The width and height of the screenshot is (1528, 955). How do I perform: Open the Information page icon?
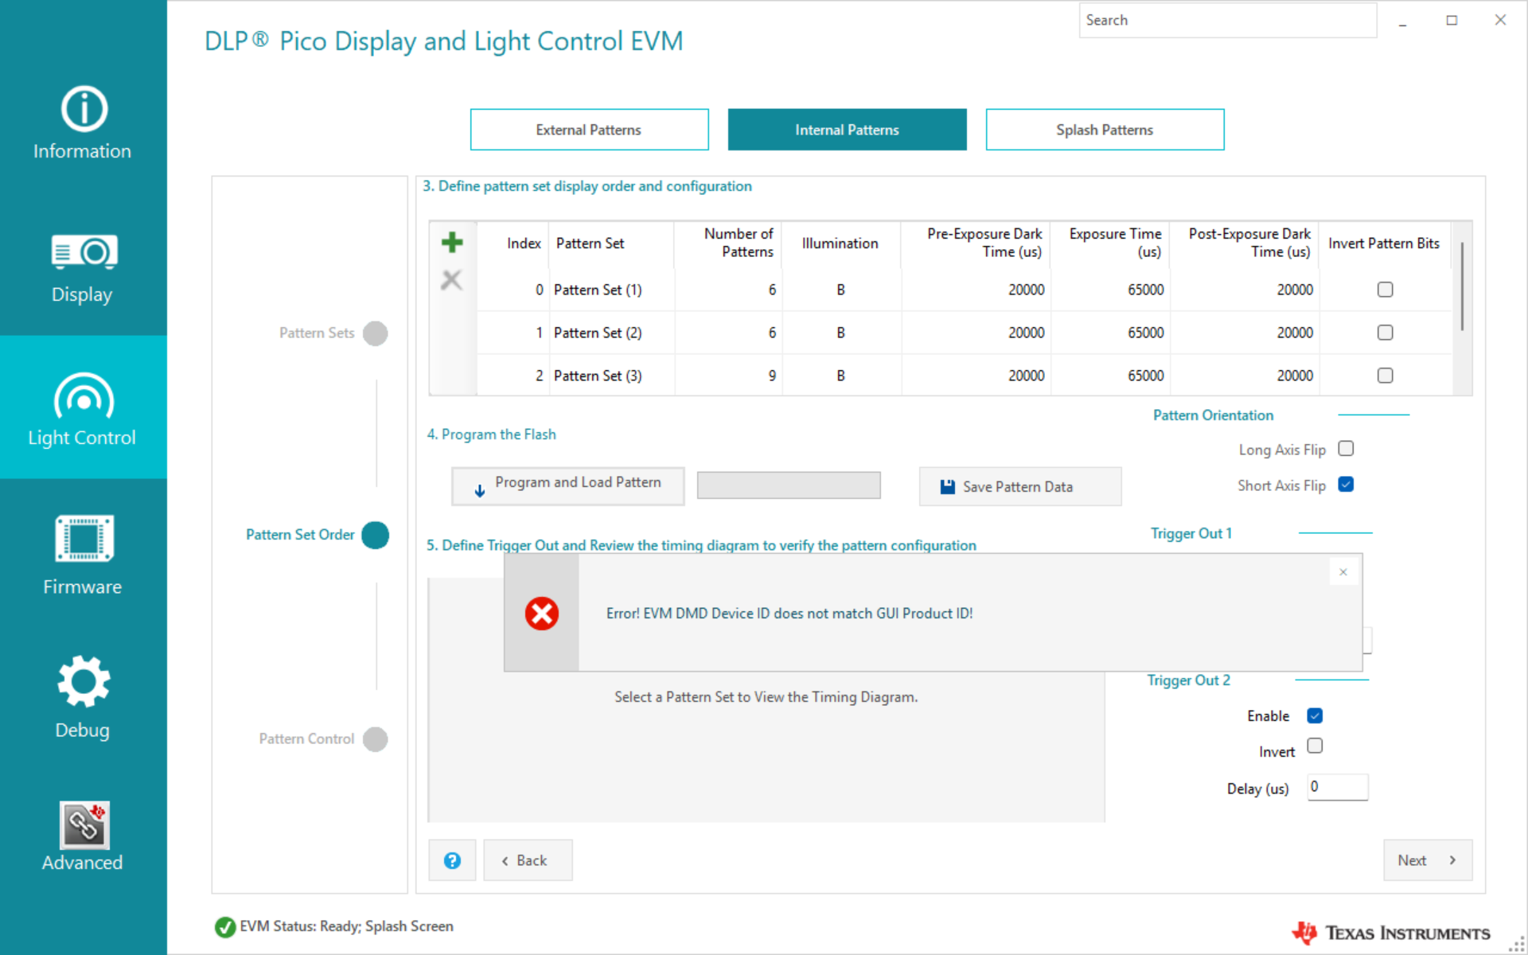(x=84, y=109)
